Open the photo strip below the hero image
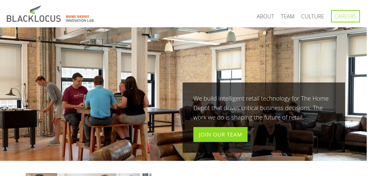 point(89,175)
